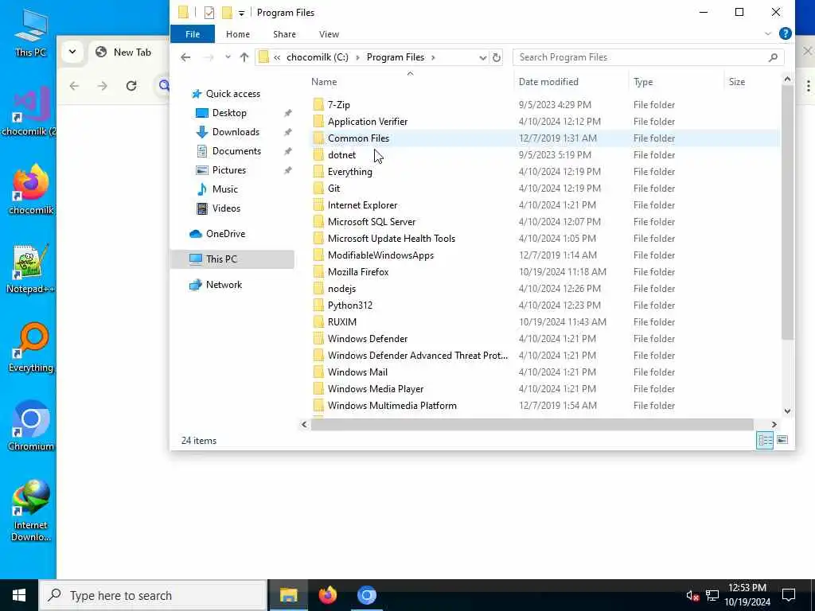Click the muted volume tray icon
Screen dimensions: 815x611
(x=692, y=595)
